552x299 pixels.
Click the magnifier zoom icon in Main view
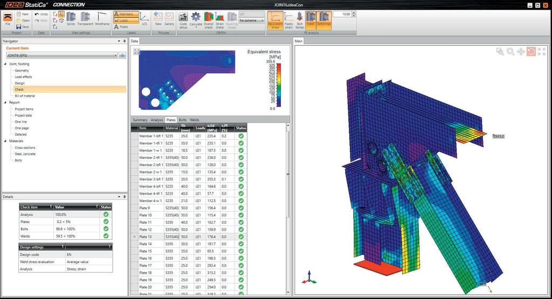pyautogui.click(x=510, y=52)
